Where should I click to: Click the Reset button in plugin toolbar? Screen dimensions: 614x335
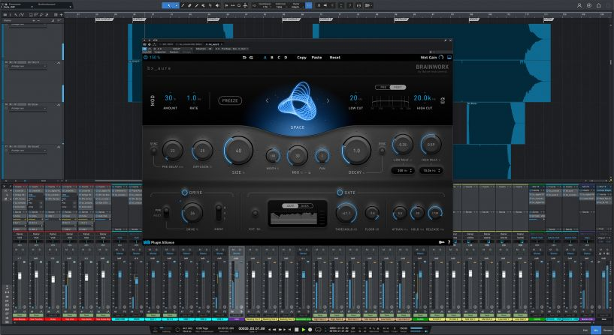pos(334,58)
